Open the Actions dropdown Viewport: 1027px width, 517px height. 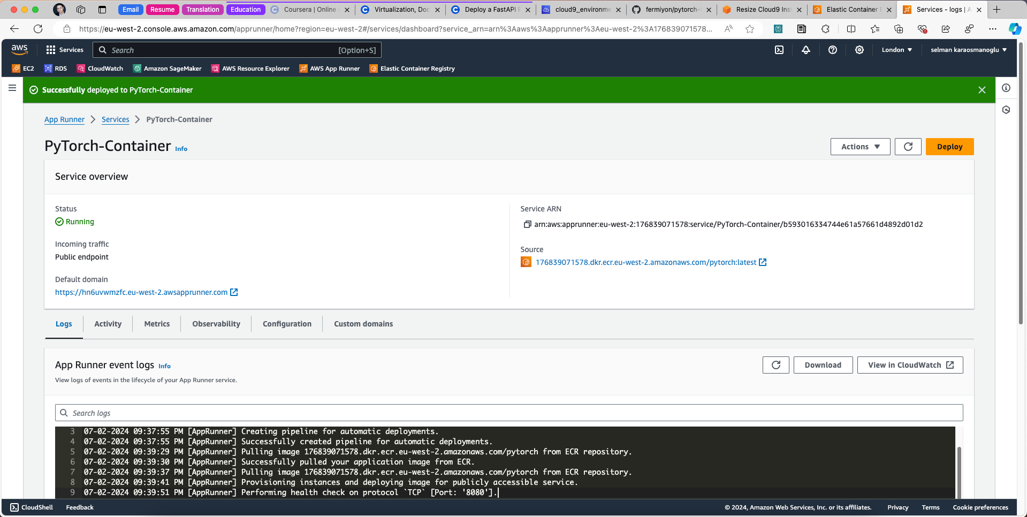click(860, 147)
